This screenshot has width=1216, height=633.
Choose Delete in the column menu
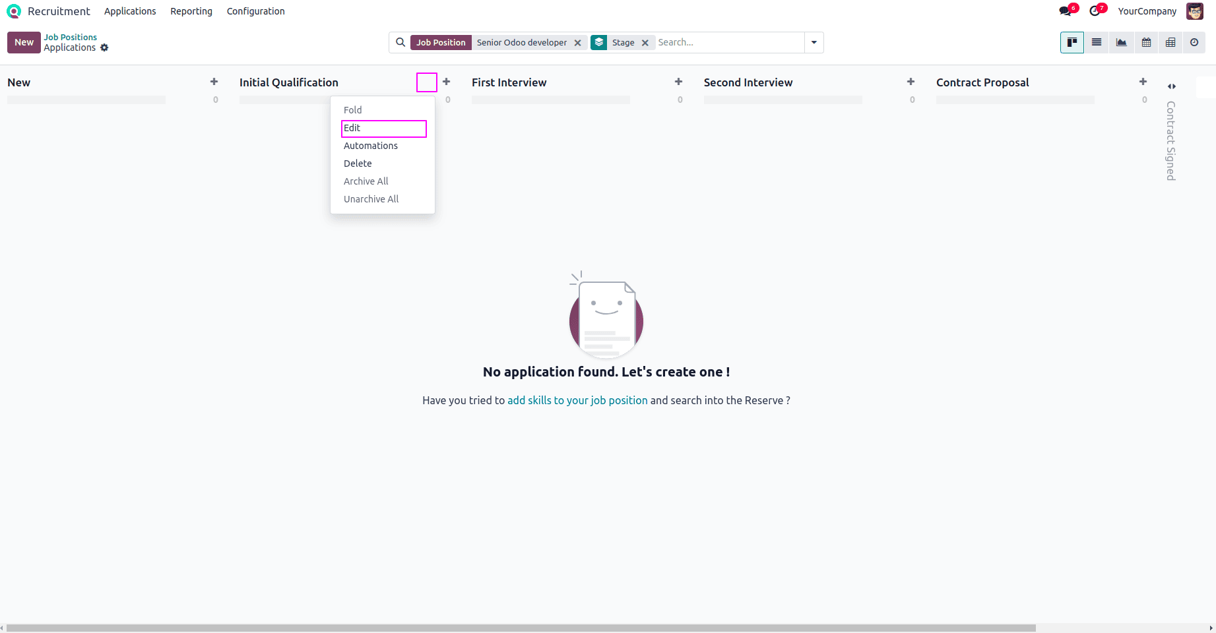pyautogui.click(x=383, y=164)
